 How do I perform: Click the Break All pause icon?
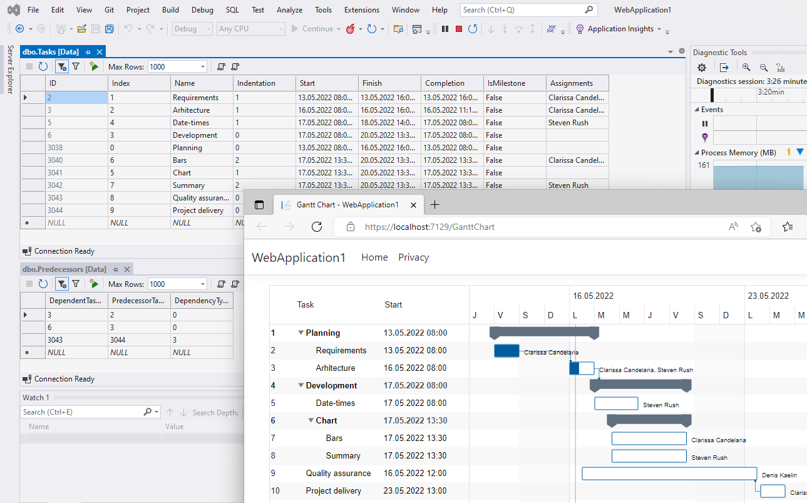click(x=445, y=29)
